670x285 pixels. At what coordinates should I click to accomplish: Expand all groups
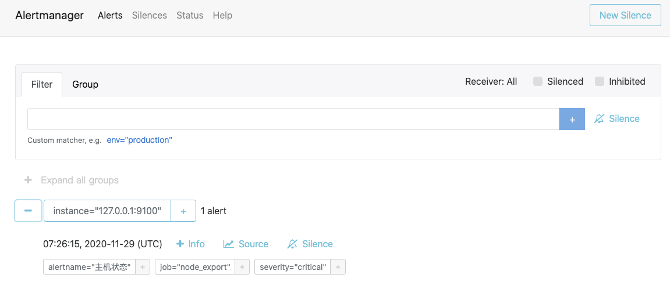(72, 181)
